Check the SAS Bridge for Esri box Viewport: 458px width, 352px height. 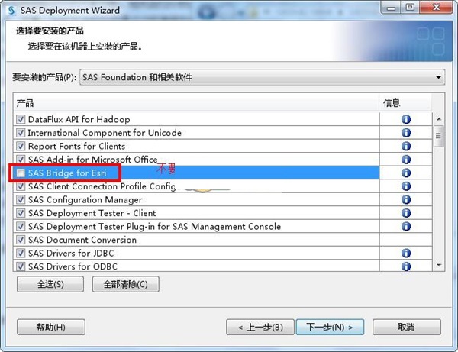(21, 173)
